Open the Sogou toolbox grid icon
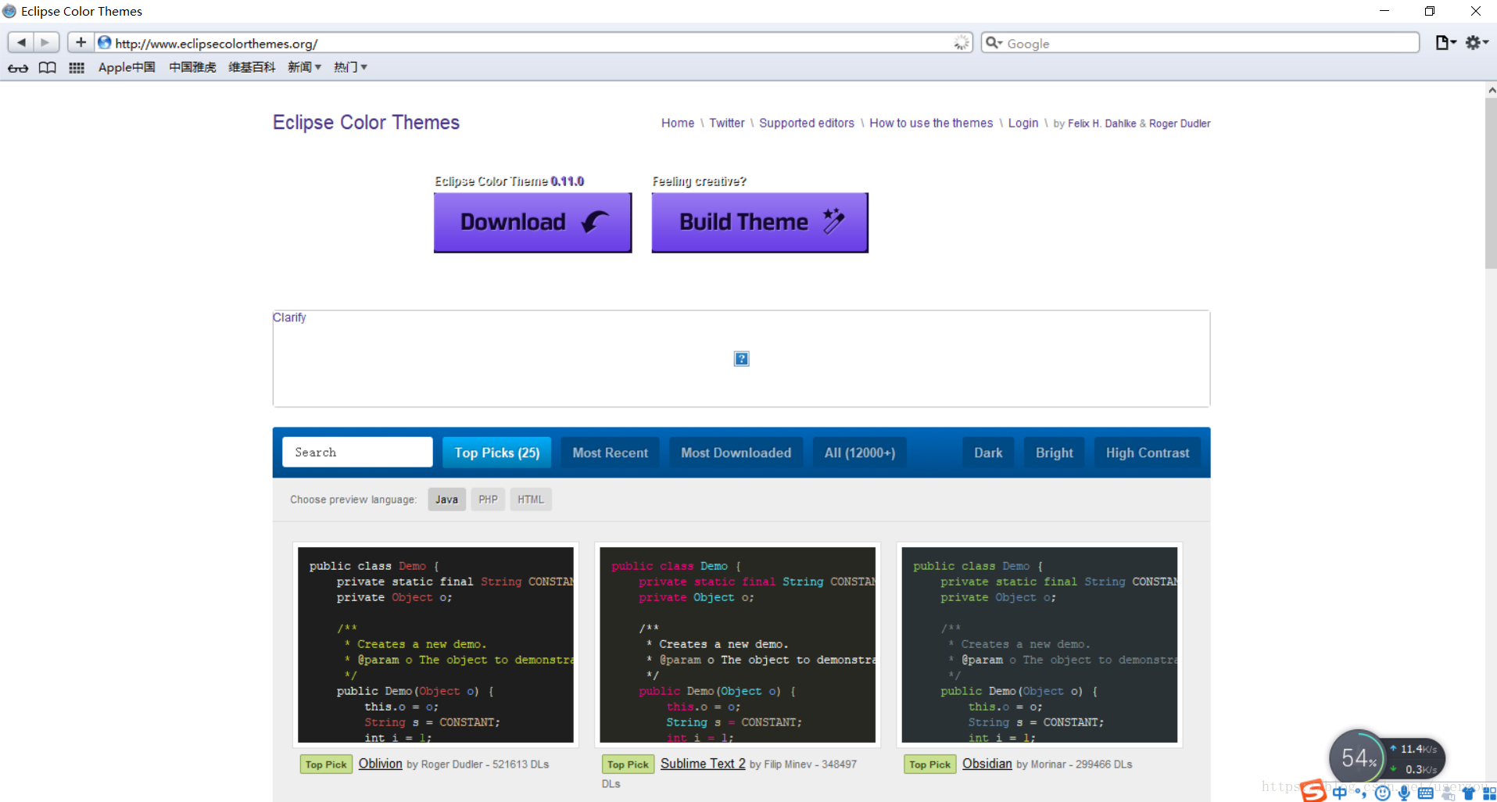This screenshot has width=1497, height=802. point(1488,793)
